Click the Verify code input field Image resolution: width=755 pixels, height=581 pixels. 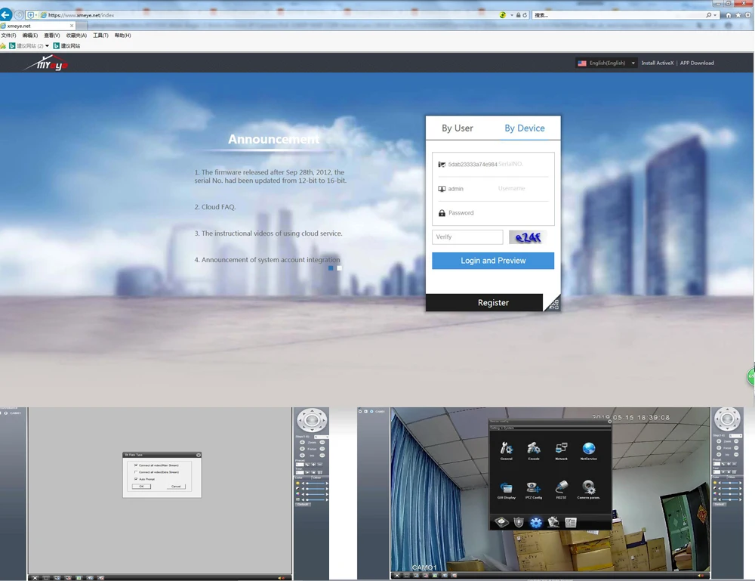(467, 237)
